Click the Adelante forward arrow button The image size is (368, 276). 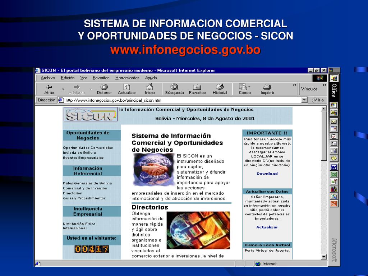pyautogui.click(x=77, y=89)
